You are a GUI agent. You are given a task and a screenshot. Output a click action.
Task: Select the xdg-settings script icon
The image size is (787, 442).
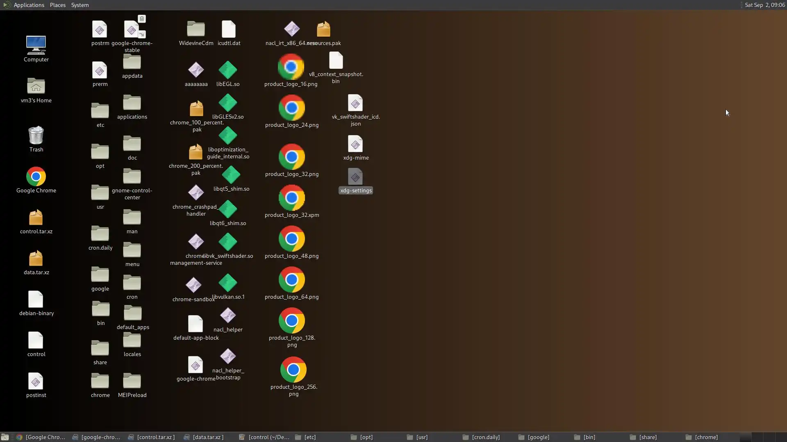[355, 177]
